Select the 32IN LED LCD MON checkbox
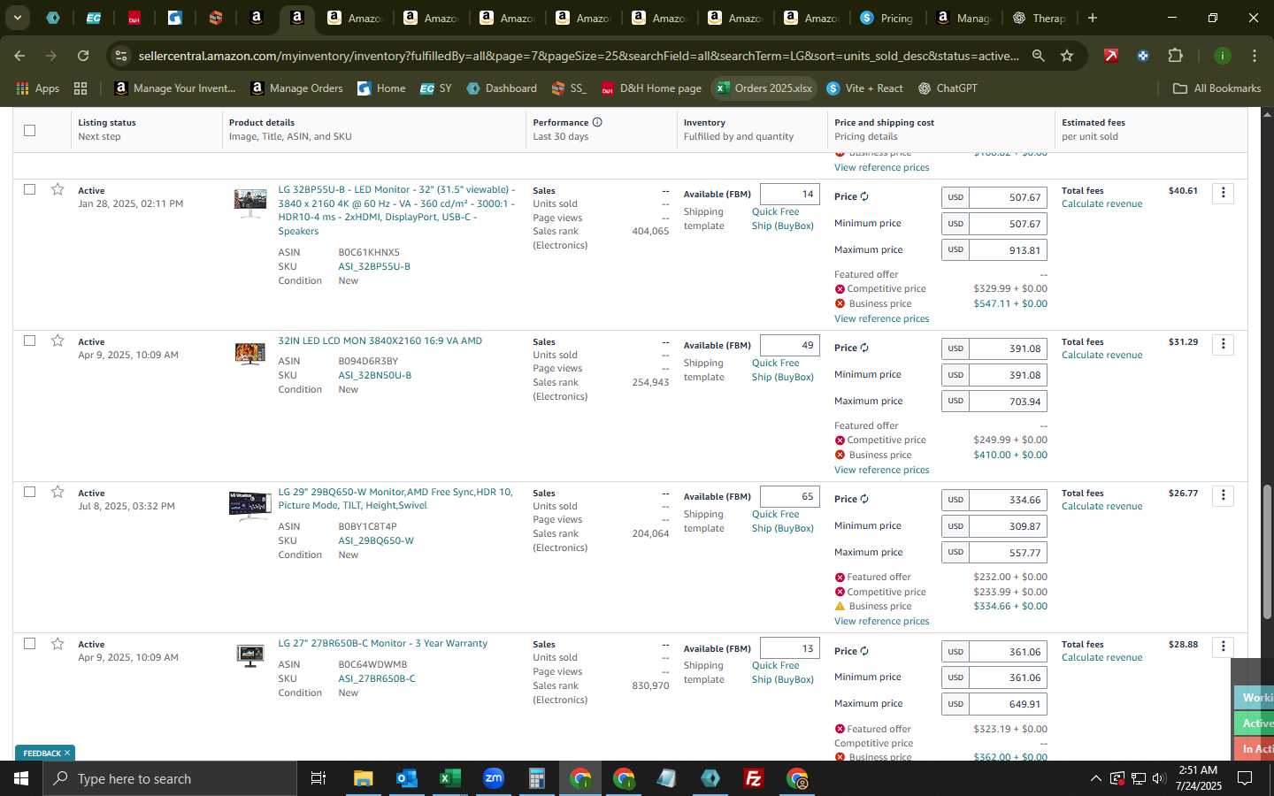1274x796 pixels. pyautogui.click(x=29, y=341)
